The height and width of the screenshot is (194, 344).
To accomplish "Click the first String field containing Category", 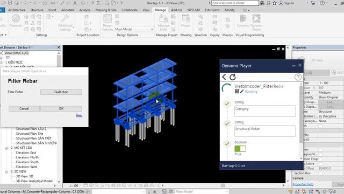I will click(265, 111).
